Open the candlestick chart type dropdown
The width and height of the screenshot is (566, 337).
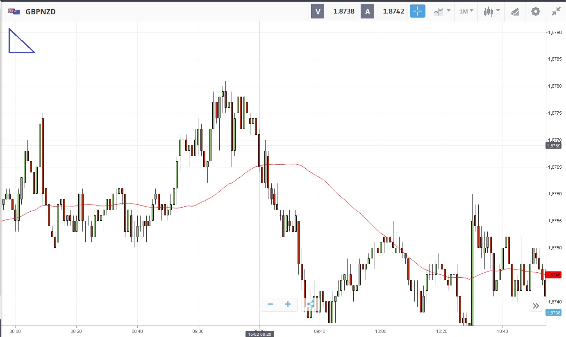click(491, 11)
